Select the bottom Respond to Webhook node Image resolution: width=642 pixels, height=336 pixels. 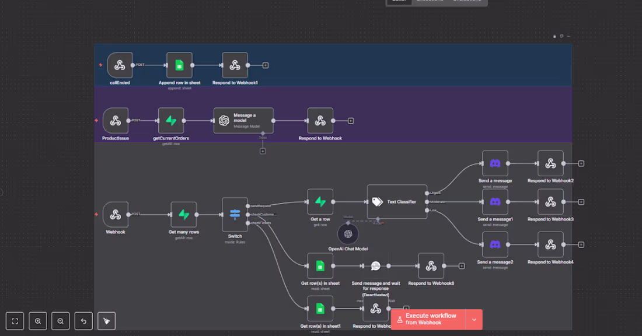point(375,309)
